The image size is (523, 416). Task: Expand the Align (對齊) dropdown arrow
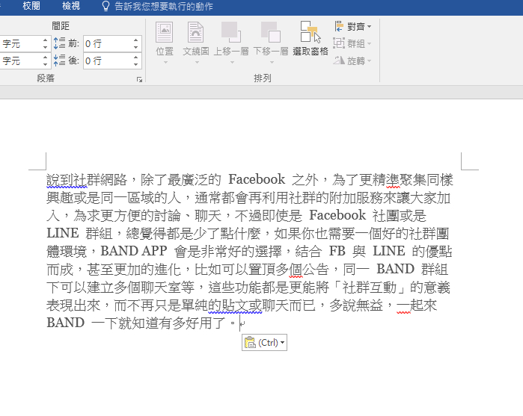369,26
